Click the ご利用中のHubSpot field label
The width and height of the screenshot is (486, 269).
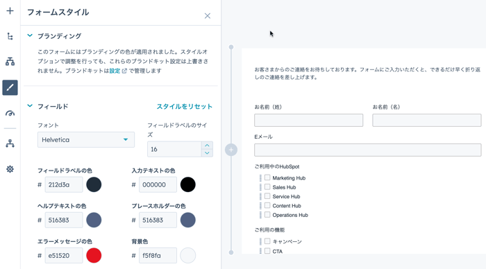click(x=277, y=166)
